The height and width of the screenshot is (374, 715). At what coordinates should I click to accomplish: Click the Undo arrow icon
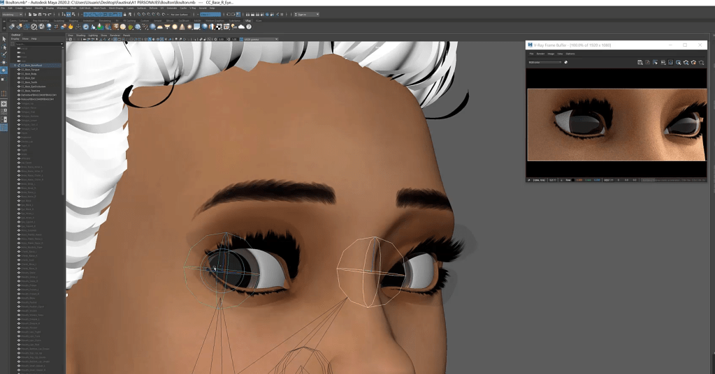click(x=44, y=15)
